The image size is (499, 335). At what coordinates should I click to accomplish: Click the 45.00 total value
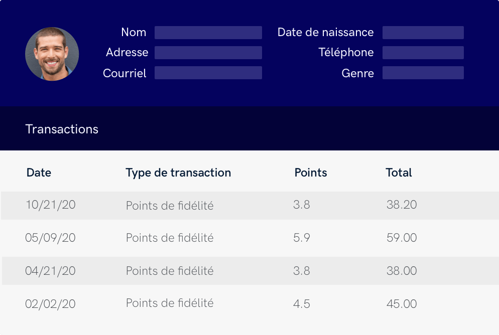(x=402, y=304)
